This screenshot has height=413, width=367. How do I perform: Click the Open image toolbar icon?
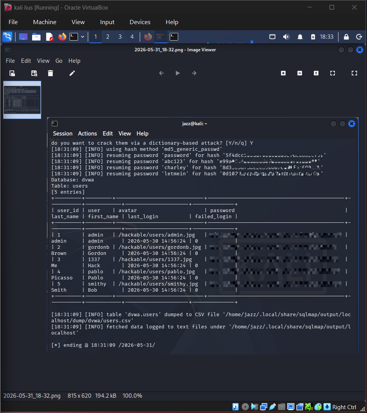tap(12, 73)
